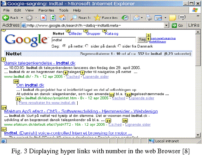Select the 'på nettet' radio button
The image size is (202, 155).
(64, 46)
